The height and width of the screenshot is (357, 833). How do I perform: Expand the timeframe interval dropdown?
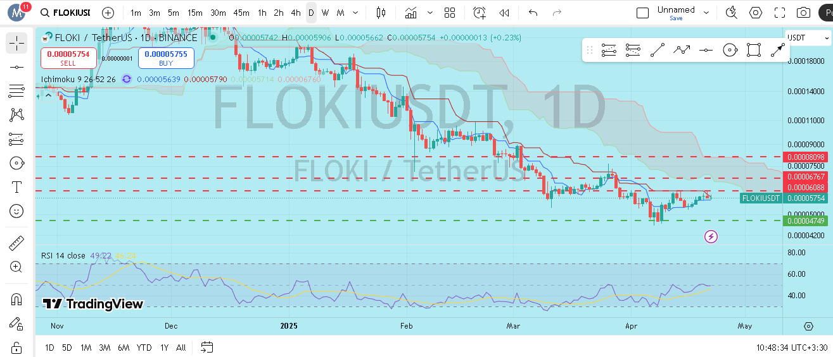click(356, 13)
